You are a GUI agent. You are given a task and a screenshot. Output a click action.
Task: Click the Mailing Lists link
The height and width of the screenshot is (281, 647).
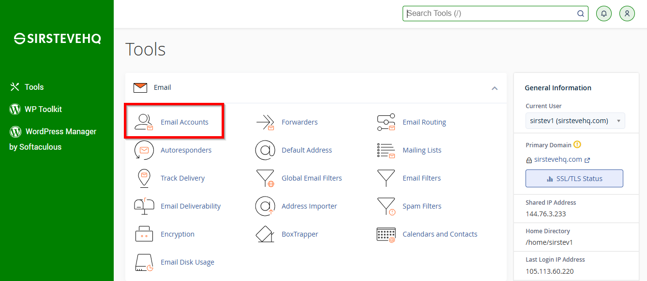[422, 150]
